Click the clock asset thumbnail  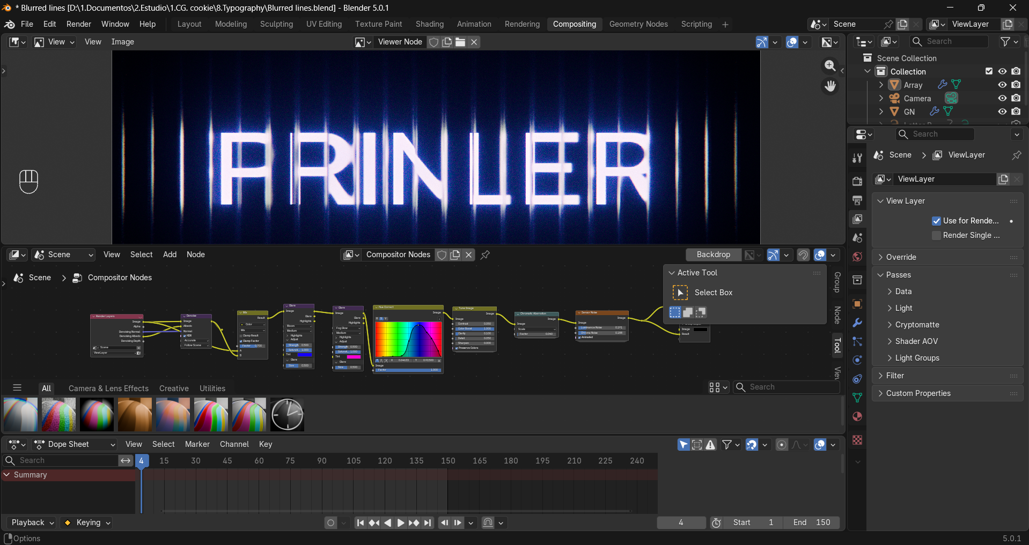[287, 414]
